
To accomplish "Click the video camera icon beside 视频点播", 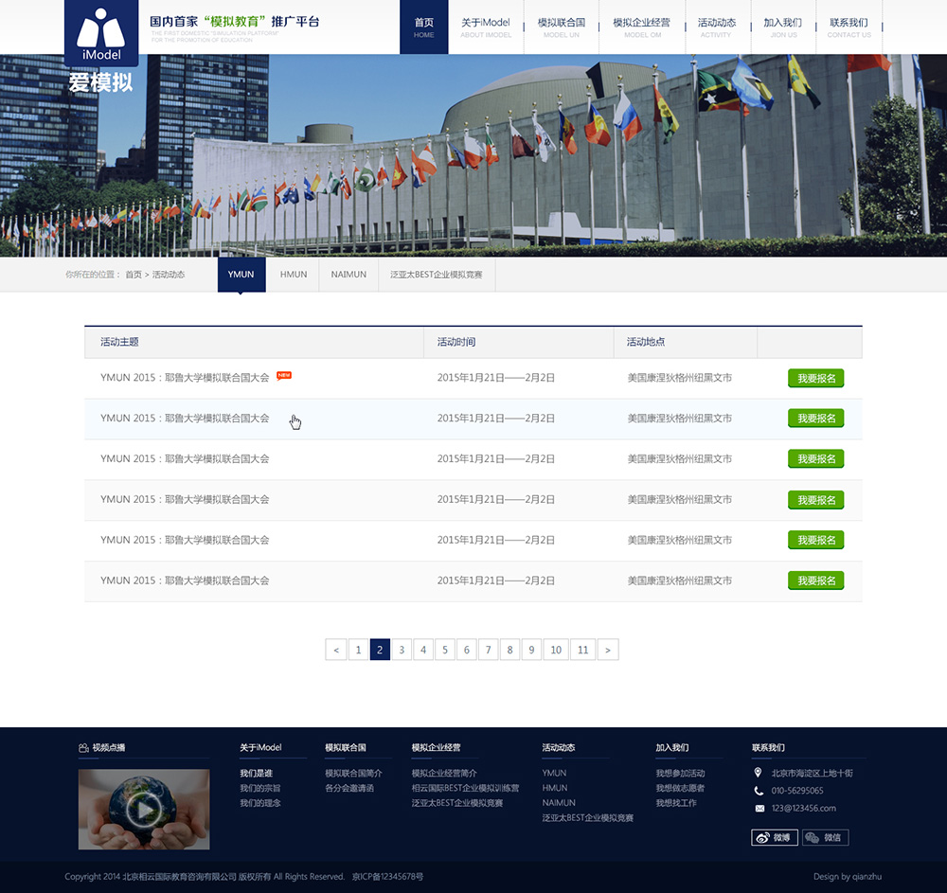I will (83, 748).
